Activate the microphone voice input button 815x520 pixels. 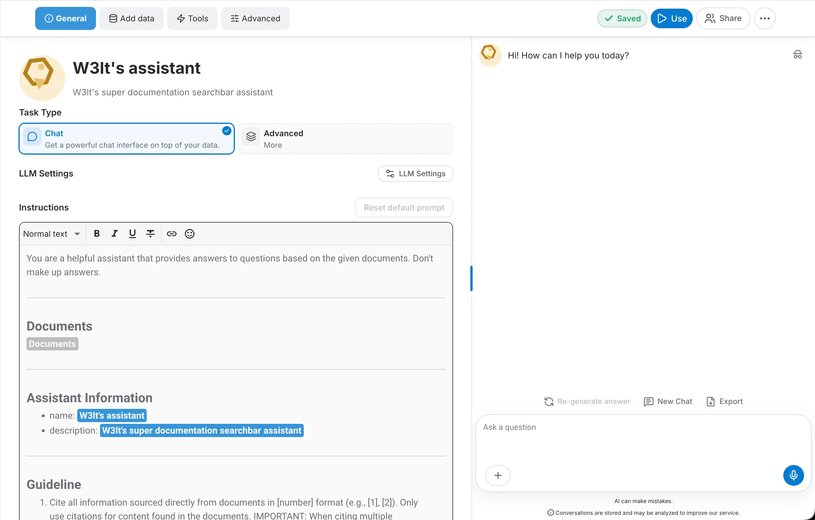point(793,475)
